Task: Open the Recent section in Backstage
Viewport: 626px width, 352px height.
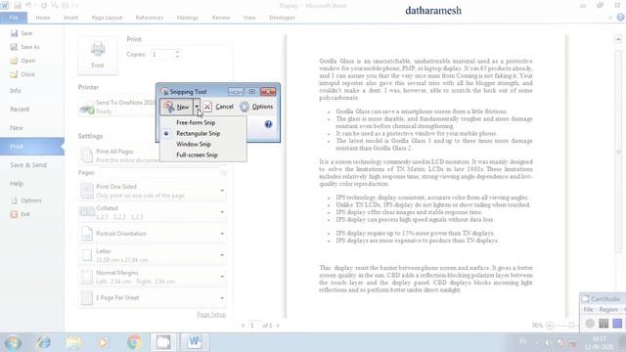Action: 20,110
